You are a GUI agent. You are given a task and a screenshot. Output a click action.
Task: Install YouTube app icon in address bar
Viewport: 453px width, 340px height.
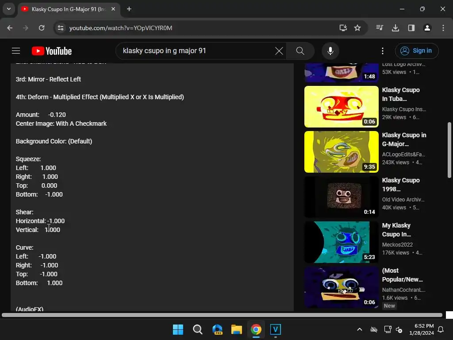tap(343, 28)
